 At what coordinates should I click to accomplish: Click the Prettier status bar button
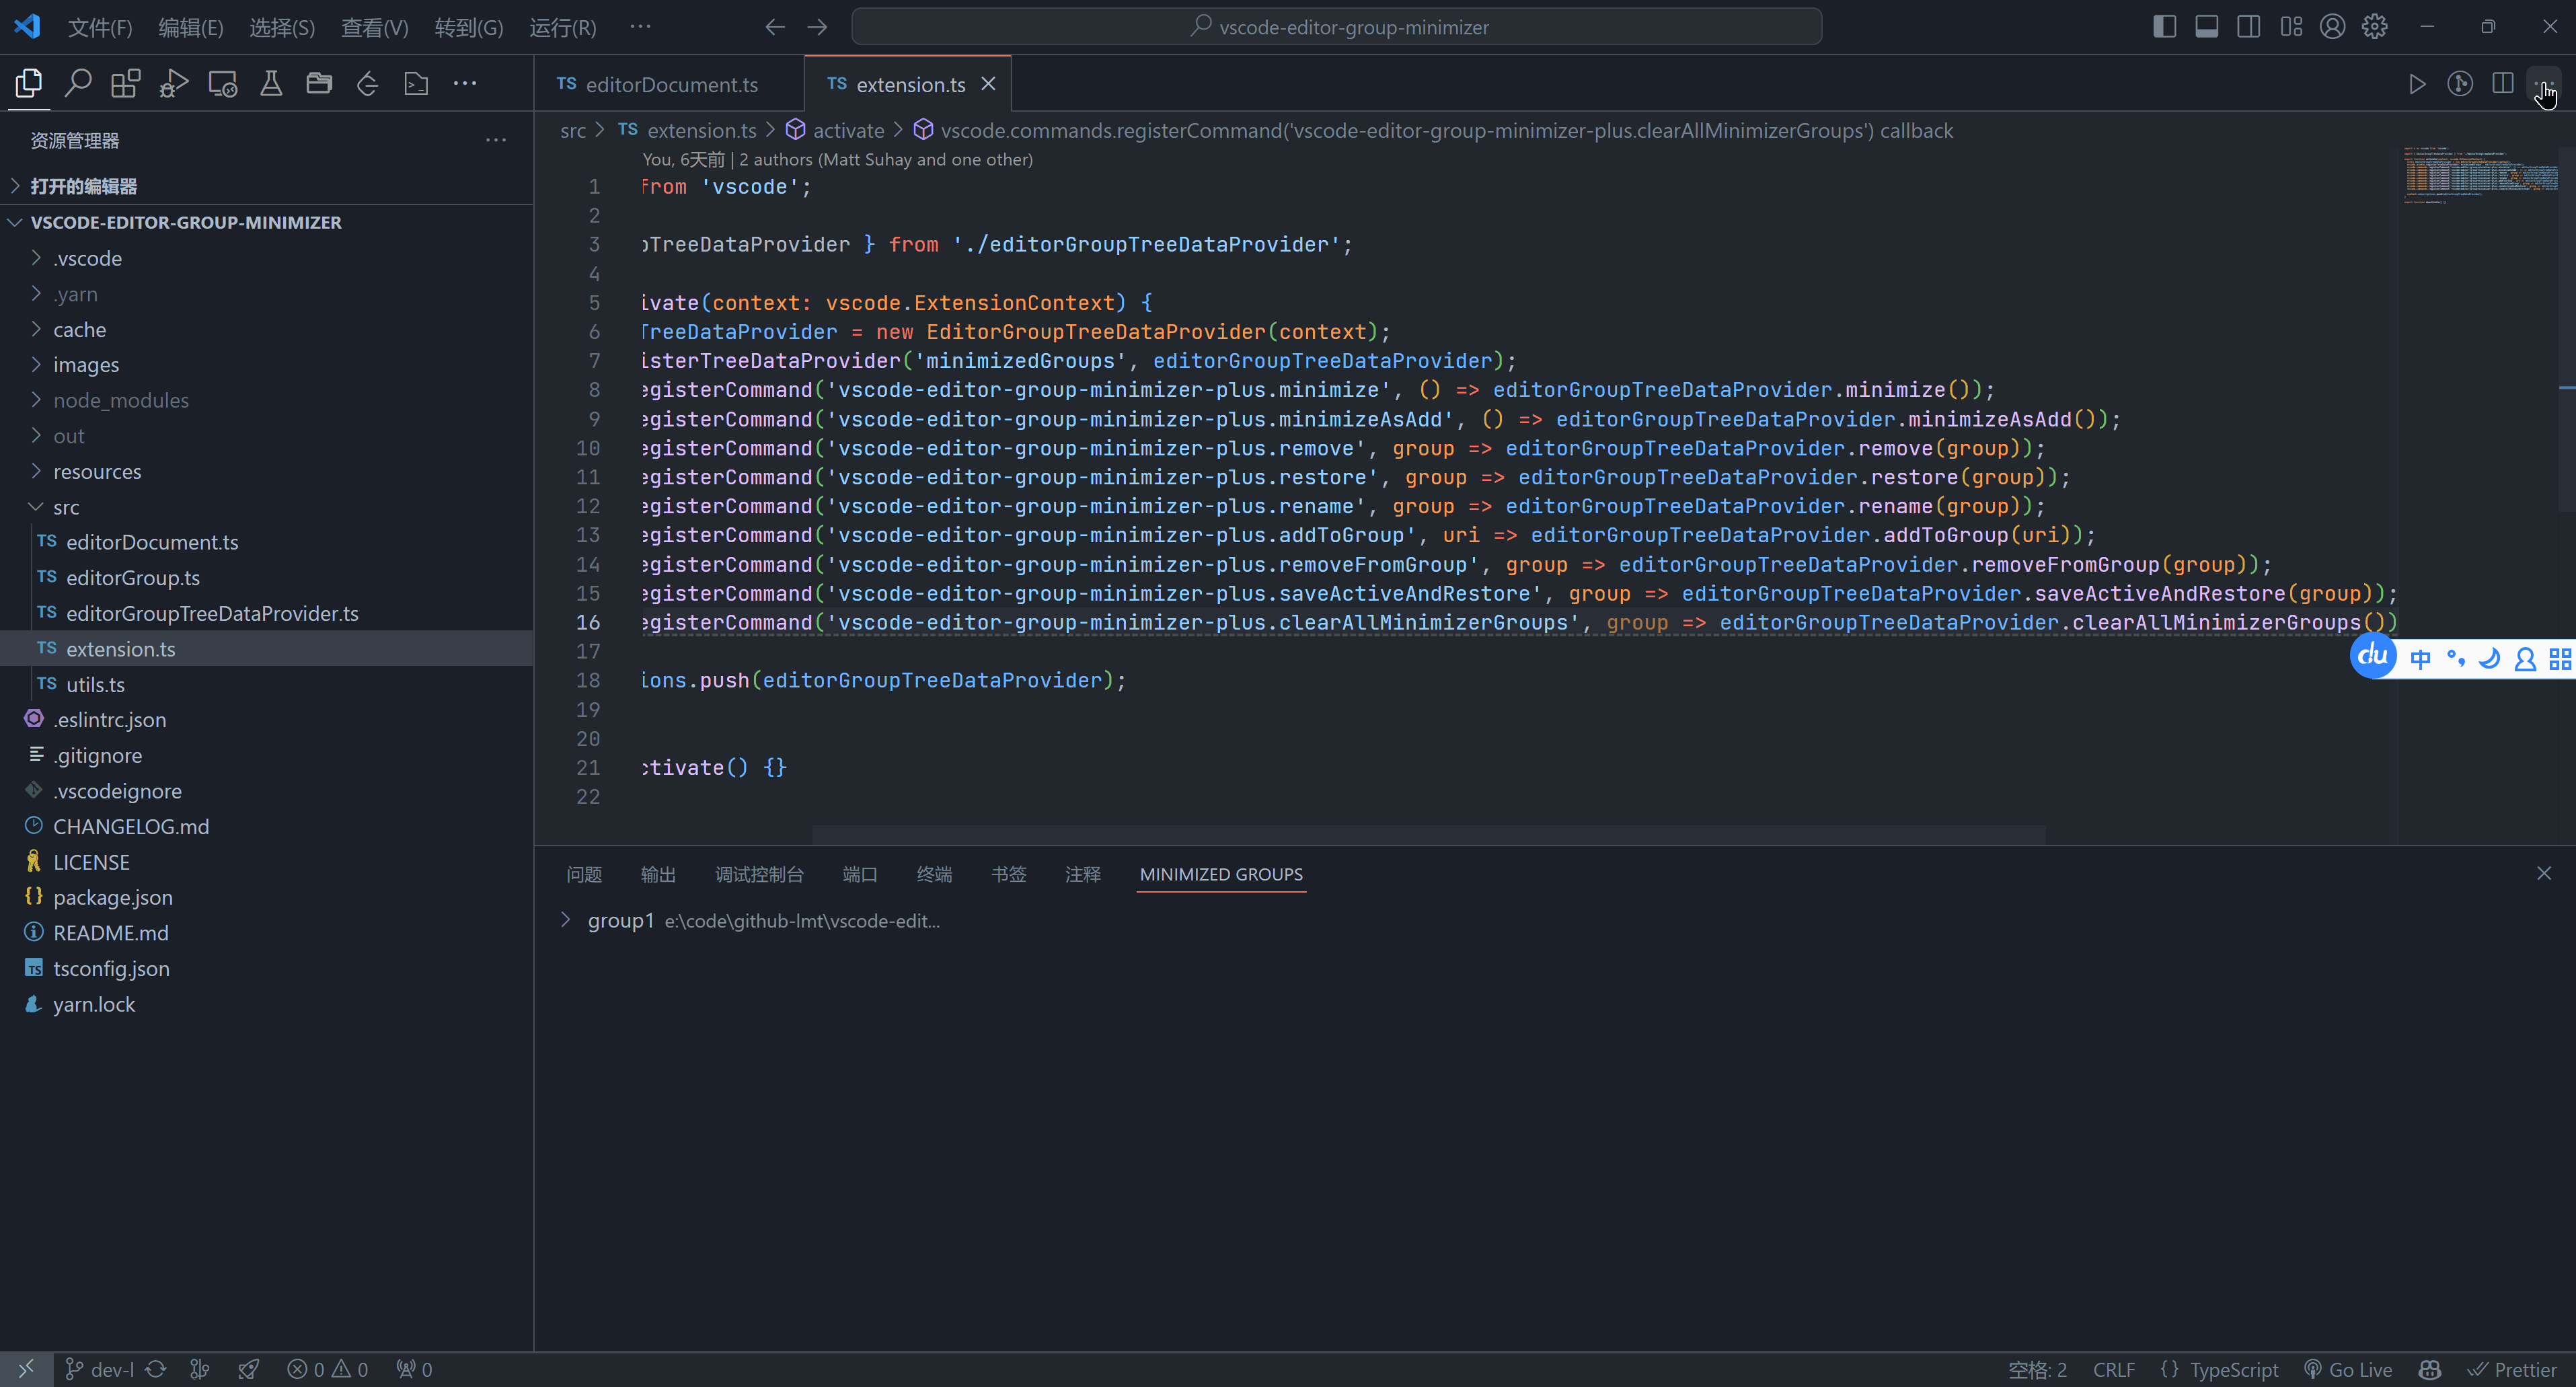click(2512, 1369)
